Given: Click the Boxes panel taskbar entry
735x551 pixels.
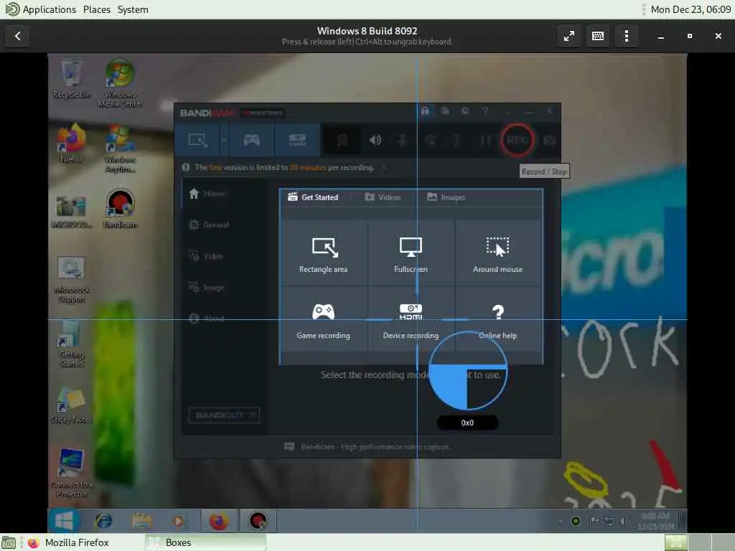Looking at the screenshot, I should click(205, 542).
